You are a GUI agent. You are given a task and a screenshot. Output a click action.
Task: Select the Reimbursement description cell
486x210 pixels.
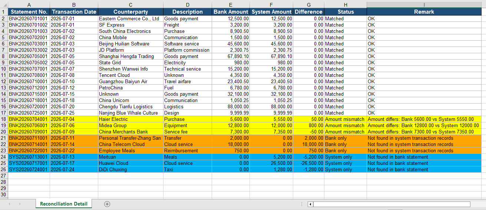tap(188, 150)
